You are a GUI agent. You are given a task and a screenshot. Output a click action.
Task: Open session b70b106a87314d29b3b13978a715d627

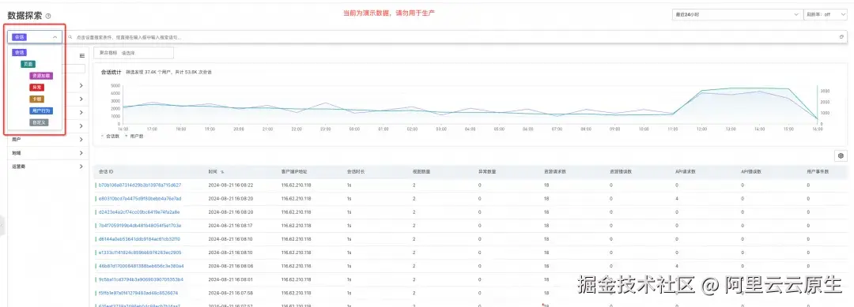140,185
